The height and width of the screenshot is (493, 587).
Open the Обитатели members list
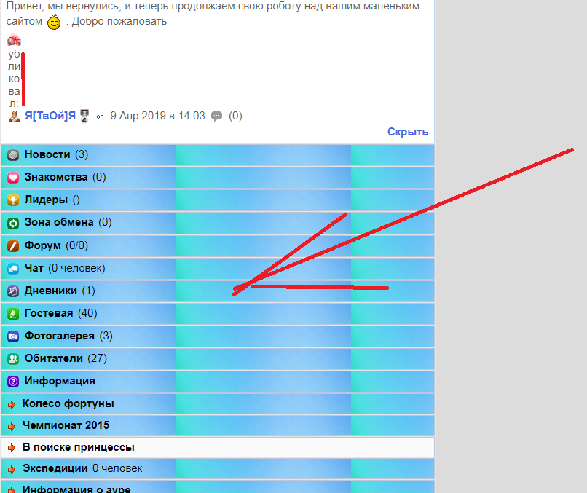point(53,358)
